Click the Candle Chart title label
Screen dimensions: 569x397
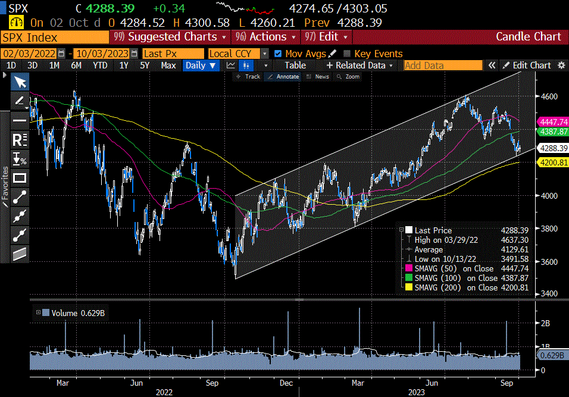click(x=529, y=37)
